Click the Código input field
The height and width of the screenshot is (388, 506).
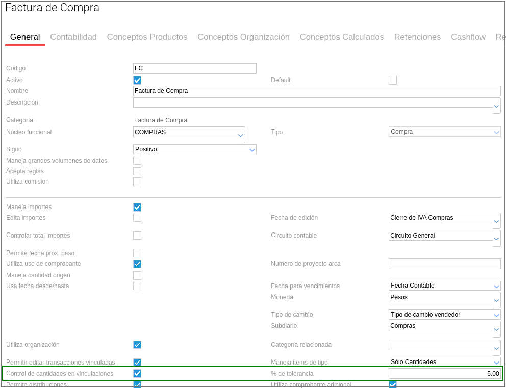(194, 68)
